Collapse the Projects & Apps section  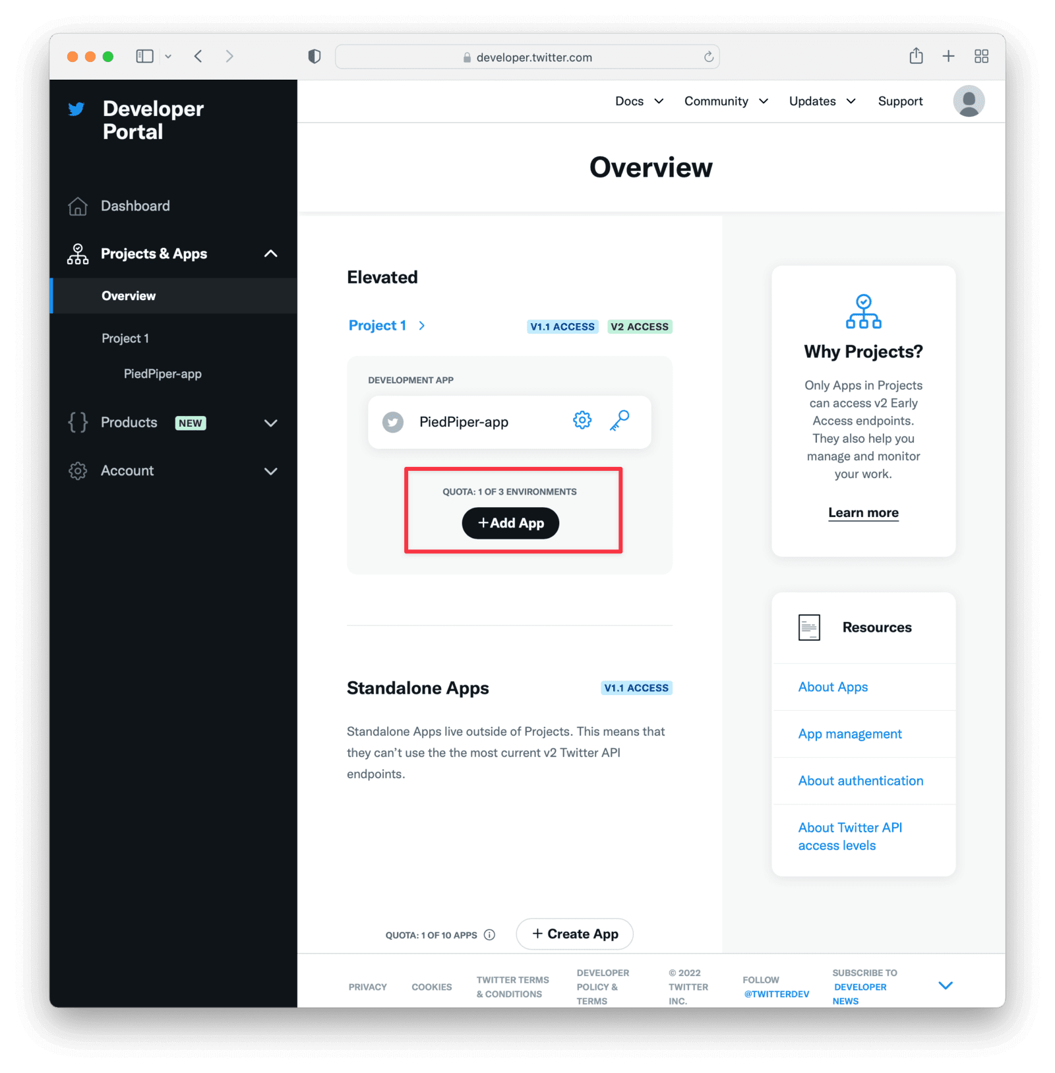tap(270, 253)
